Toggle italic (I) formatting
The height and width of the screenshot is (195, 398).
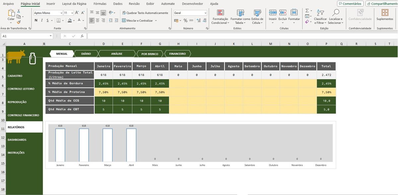[x=42, y=20]
